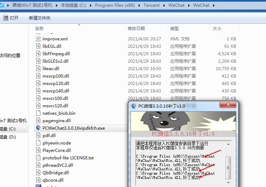Sort by 修改日期 column header
Screen dimensions: 266x187
click(x=136, y=28)
